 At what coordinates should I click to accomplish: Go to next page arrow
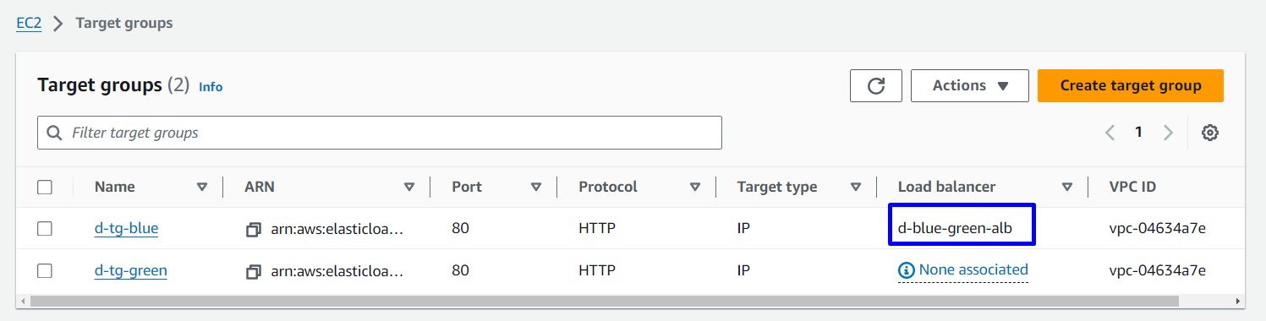(1169, 133)
